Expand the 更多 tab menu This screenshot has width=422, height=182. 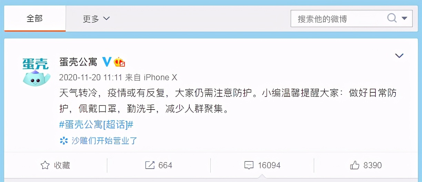[x=96, y=19]
